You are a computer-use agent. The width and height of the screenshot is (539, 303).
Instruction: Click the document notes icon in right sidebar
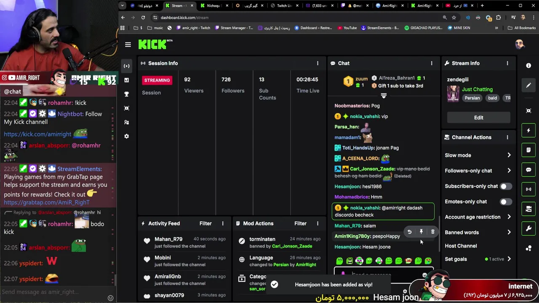528,150
